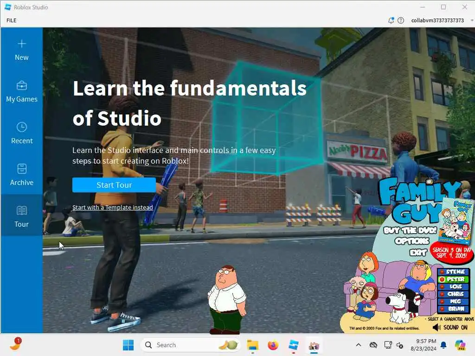Viewport: 475px width, 356px height.
Task: Open the Copilot PRE icon in taskbar
Action: tap(461, 345)
